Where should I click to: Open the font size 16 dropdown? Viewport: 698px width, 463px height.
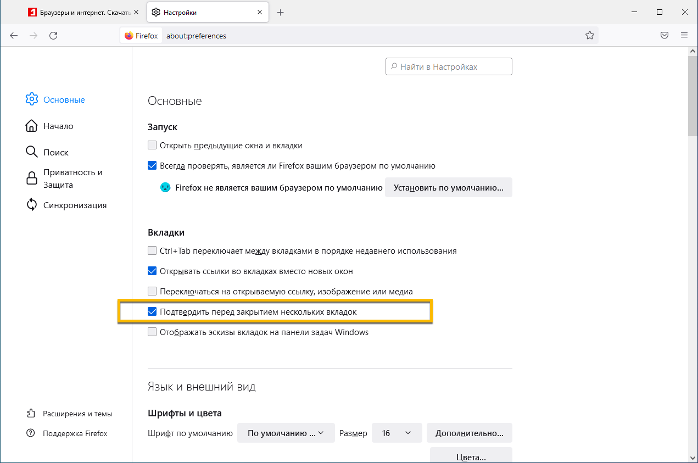397,433
